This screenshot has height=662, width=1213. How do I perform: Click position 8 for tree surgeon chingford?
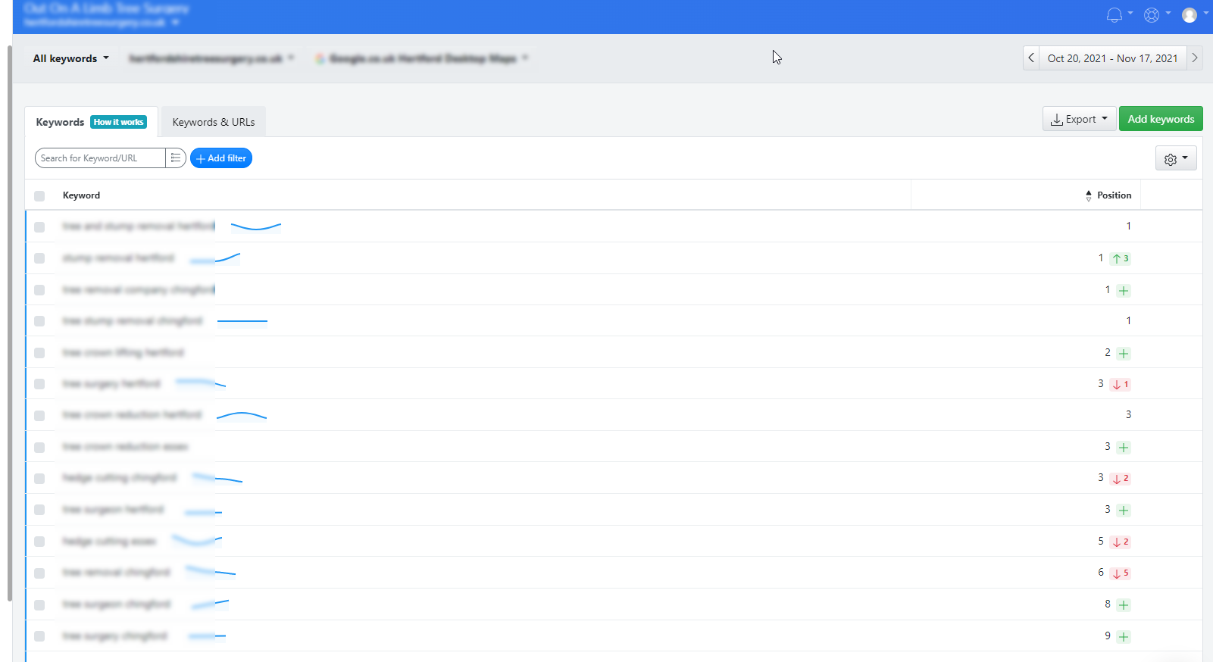pos(1108,604)
